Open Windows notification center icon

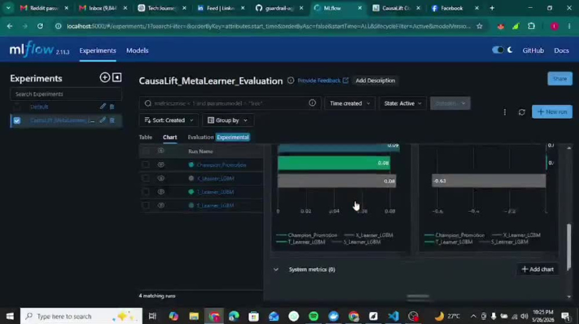coord(566,316)
